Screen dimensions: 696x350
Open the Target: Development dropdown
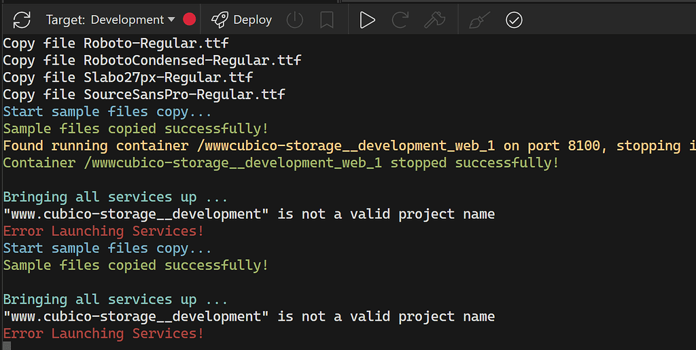click(111, 20)
